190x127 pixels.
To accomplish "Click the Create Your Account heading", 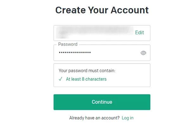I will click(102, 10).
